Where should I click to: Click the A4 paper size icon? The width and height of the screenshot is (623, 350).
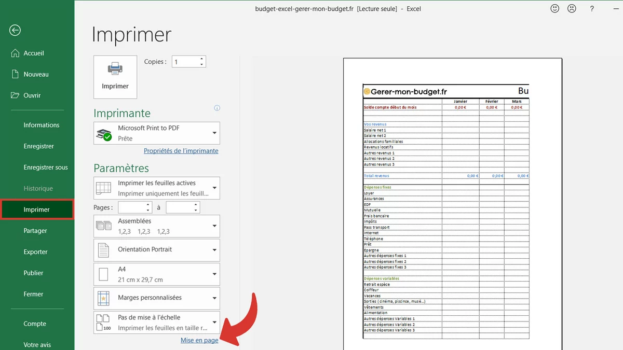[x=104, y=274]
